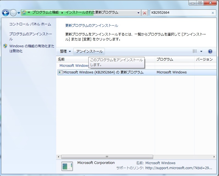This screenshot has height=176, width=219.
Task: Click the shield icon beside Windows の機能
Action: click(x=5, y=46)
